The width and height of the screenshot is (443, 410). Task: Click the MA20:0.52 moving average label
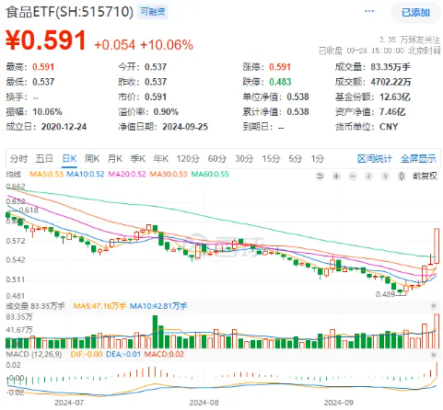(127, 175)
